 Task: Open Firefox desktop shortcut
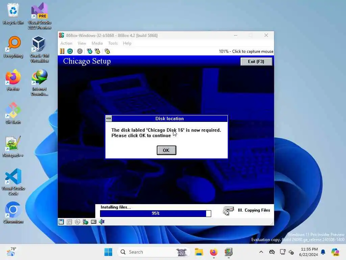pyautogui.click(x=13, y=80)
